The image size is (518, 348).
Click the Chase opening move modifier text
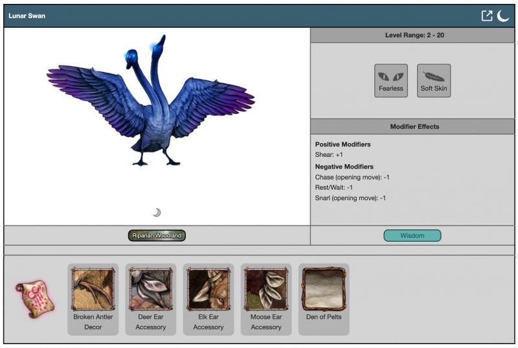point(352,177)
